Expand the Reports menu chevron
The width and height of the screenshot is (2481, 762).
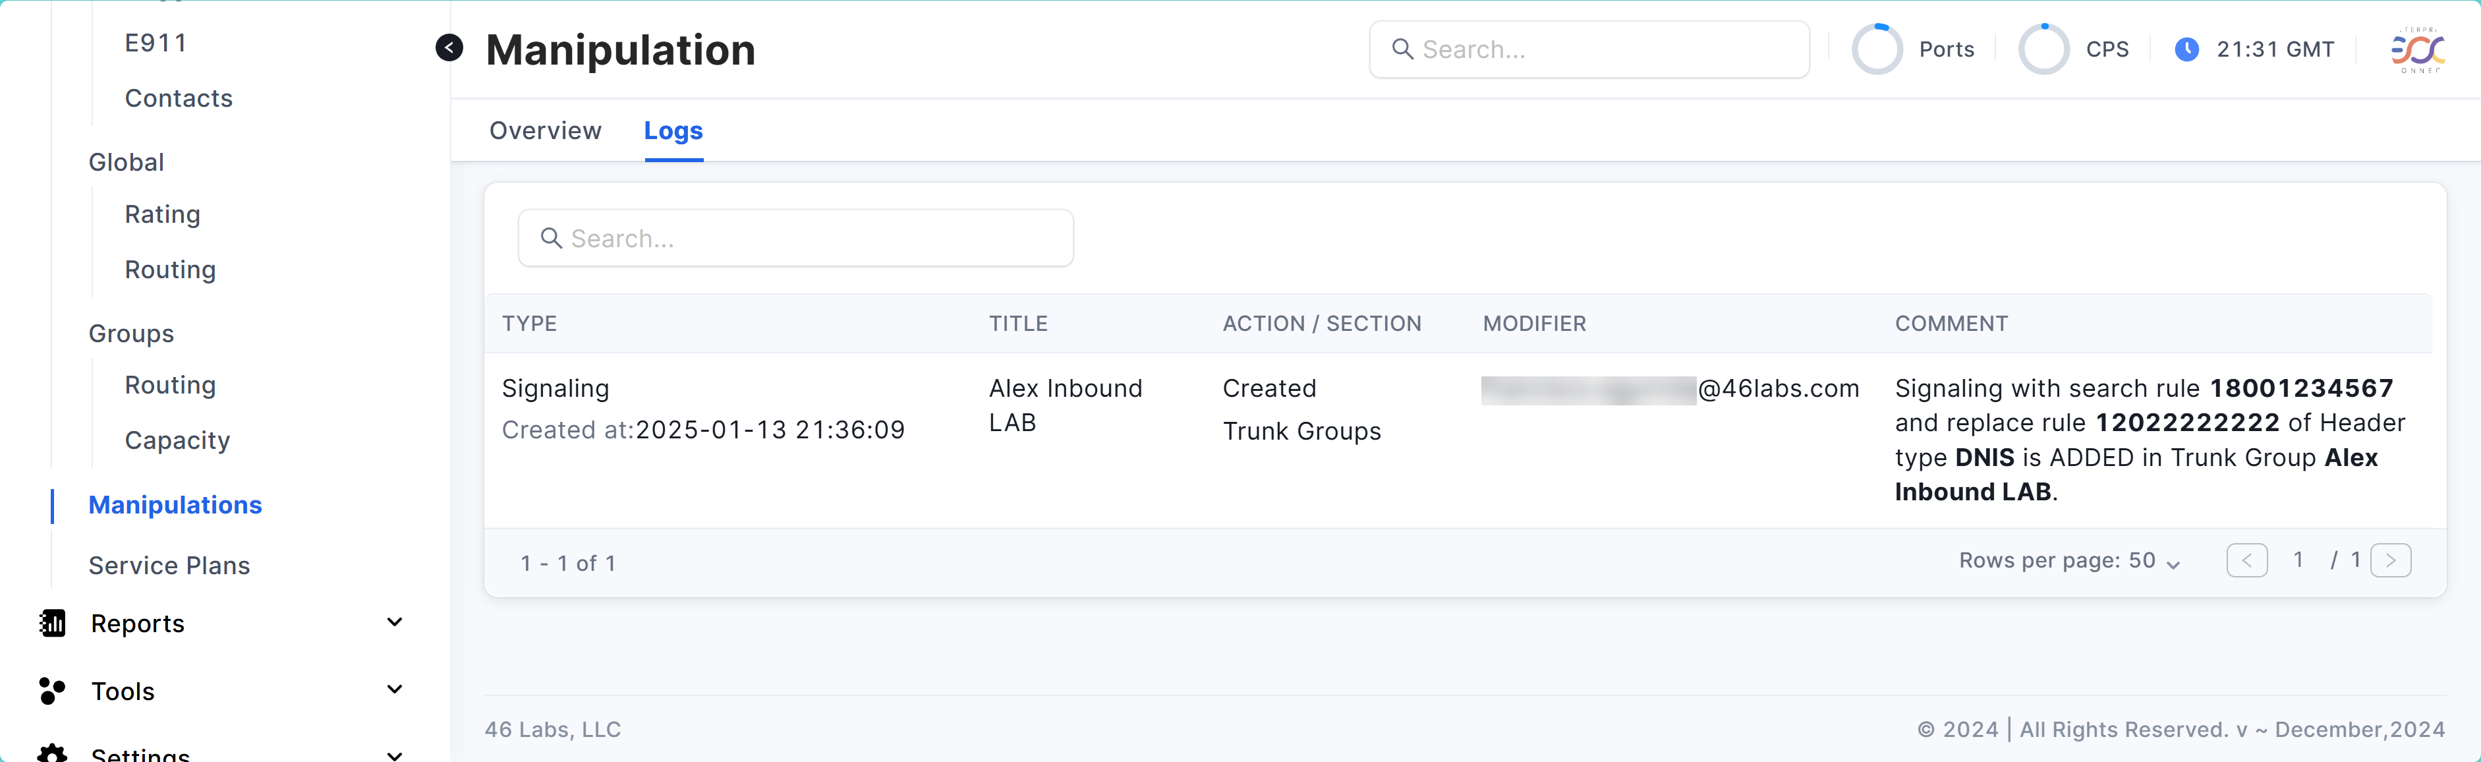(394, 622)
